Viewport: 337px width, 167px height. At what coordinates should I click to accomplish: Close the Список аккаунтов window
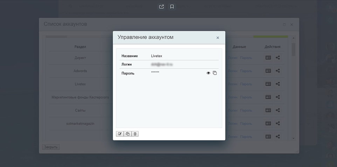click(x=292, y=25)
